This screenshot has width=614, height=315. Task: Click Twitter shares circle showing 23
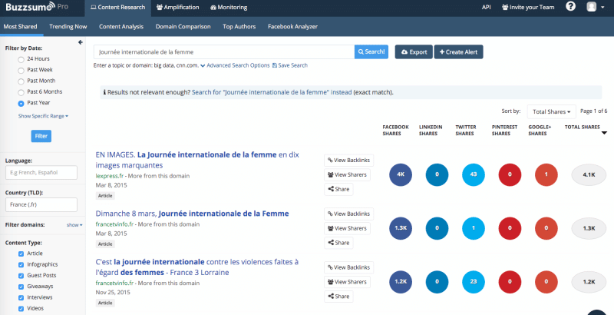coord(474,282)
